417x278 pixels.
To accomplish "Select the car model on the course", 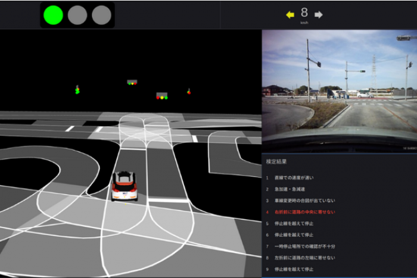I will coord(125,185).
